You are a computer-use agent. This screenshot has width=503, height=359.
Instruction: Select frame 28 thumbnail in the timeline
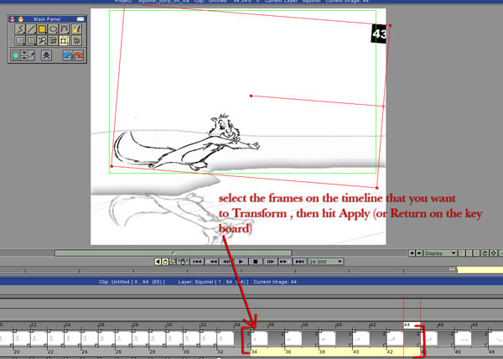pyautogui.click(x=158, y=339)
